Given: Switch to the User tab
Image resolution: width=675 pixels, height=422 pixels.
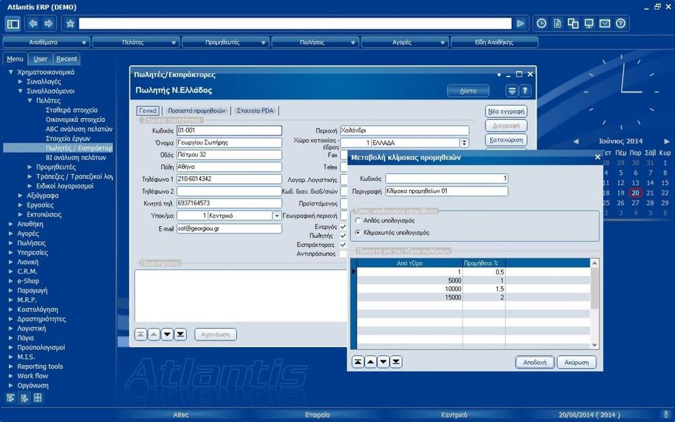Looking at the screenshot, I should tap(40, 59).
